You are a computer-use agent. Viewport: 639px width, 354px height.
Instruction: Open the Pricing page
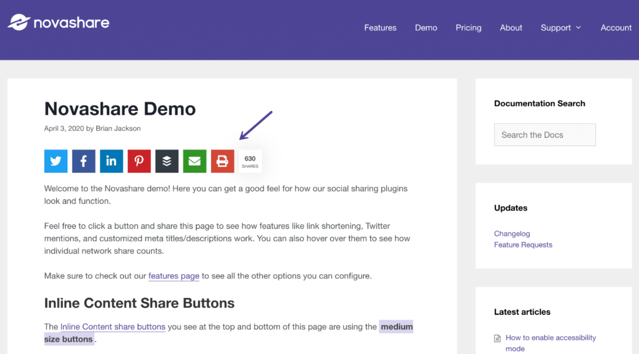pos(468,27)
